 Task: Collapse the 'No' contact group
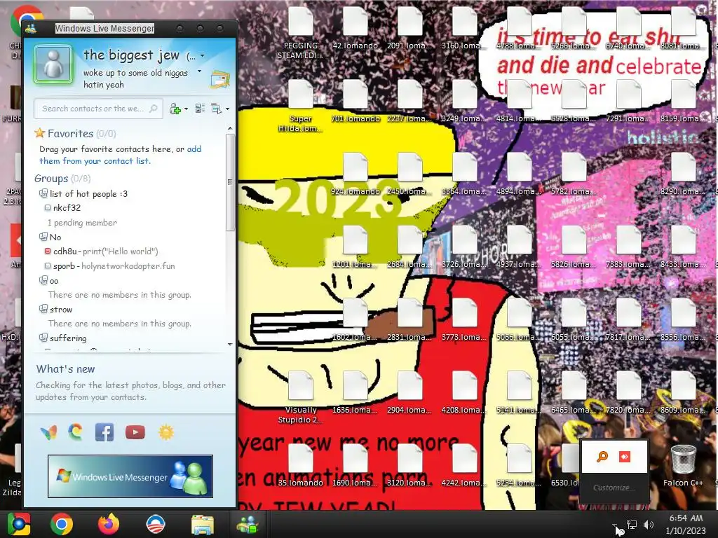coord(43,237)
